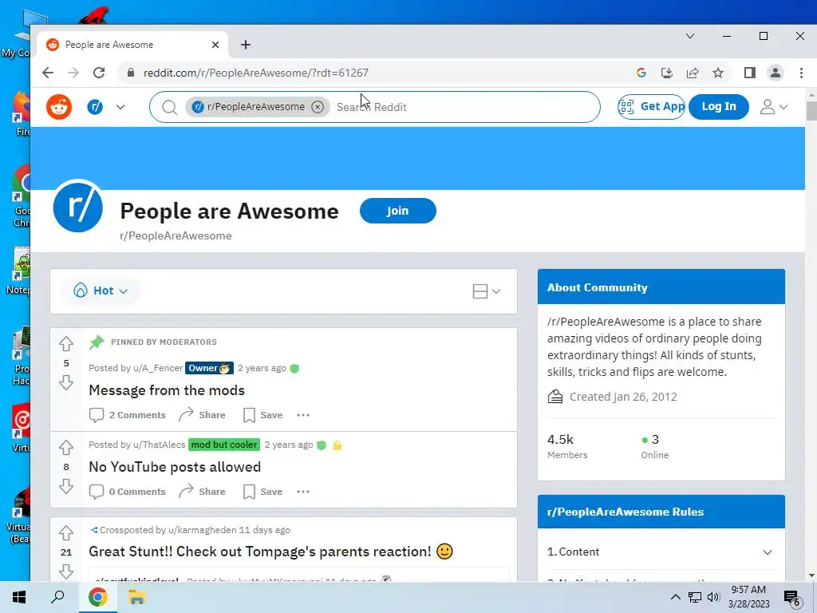Remove the r/PeopleAreAwesome search filter chip
The image size is (817, 613).
(318, 107)
